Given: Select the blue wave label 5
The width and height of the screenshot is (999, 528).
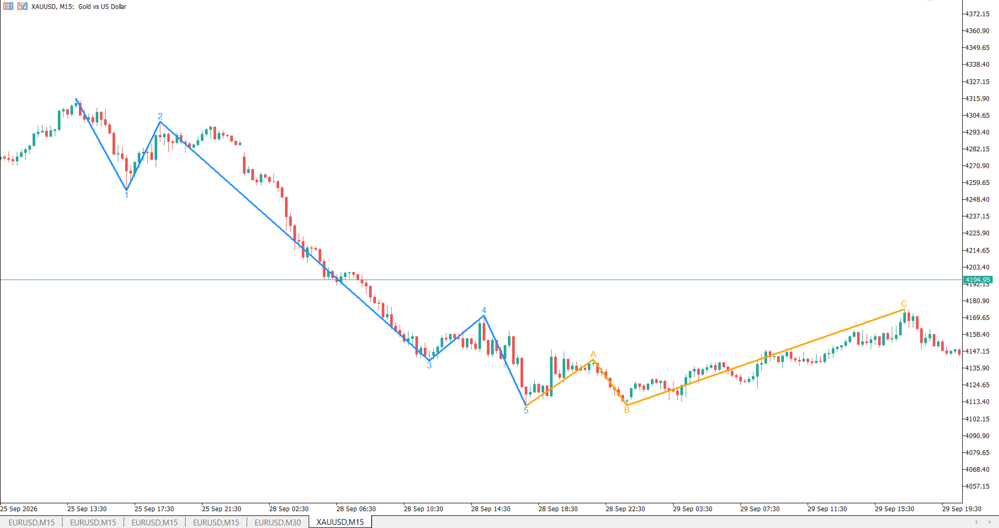Looking at the screenshot, I should pyautogui.click(x=526, y=411).
